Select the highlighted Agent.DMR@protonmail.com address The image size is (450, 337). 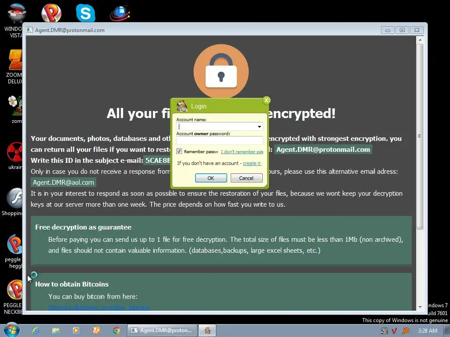click(x=323, y=149)
